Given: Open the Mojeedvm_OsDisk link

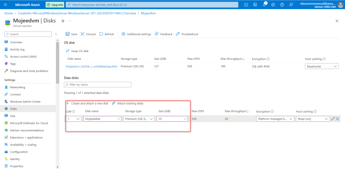Looking at the screenshot, I should (91, 66).
